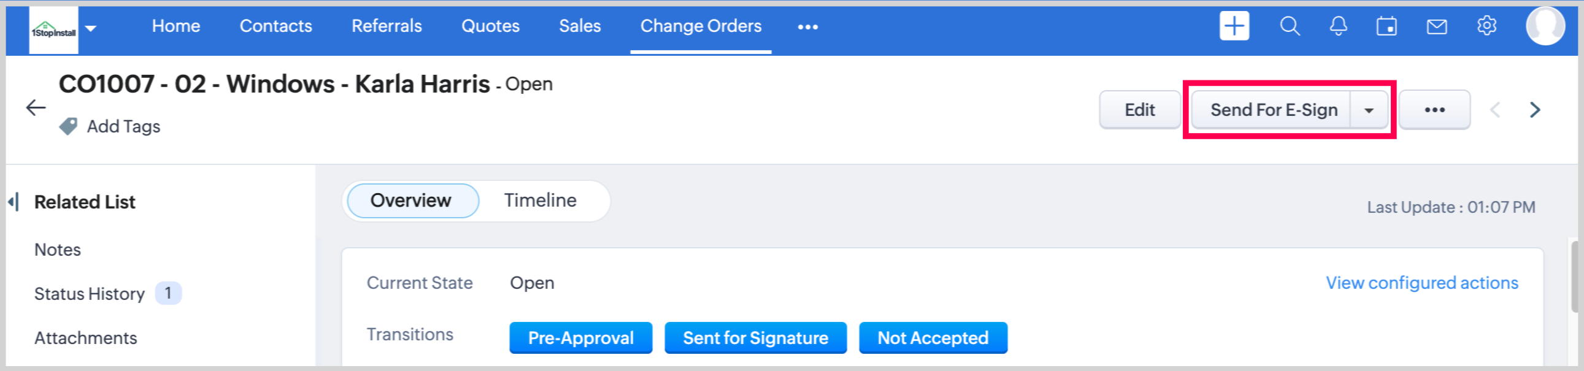Expand the Send For E-Sign dropdown arrow
Screen dimensions: 1584x371
click(1369, 110)
